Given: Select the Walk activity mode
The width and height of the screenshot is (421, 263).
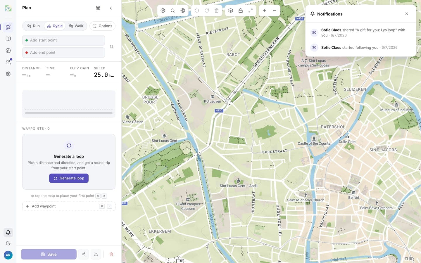Looking at the screenshot, I should point(76,26).
